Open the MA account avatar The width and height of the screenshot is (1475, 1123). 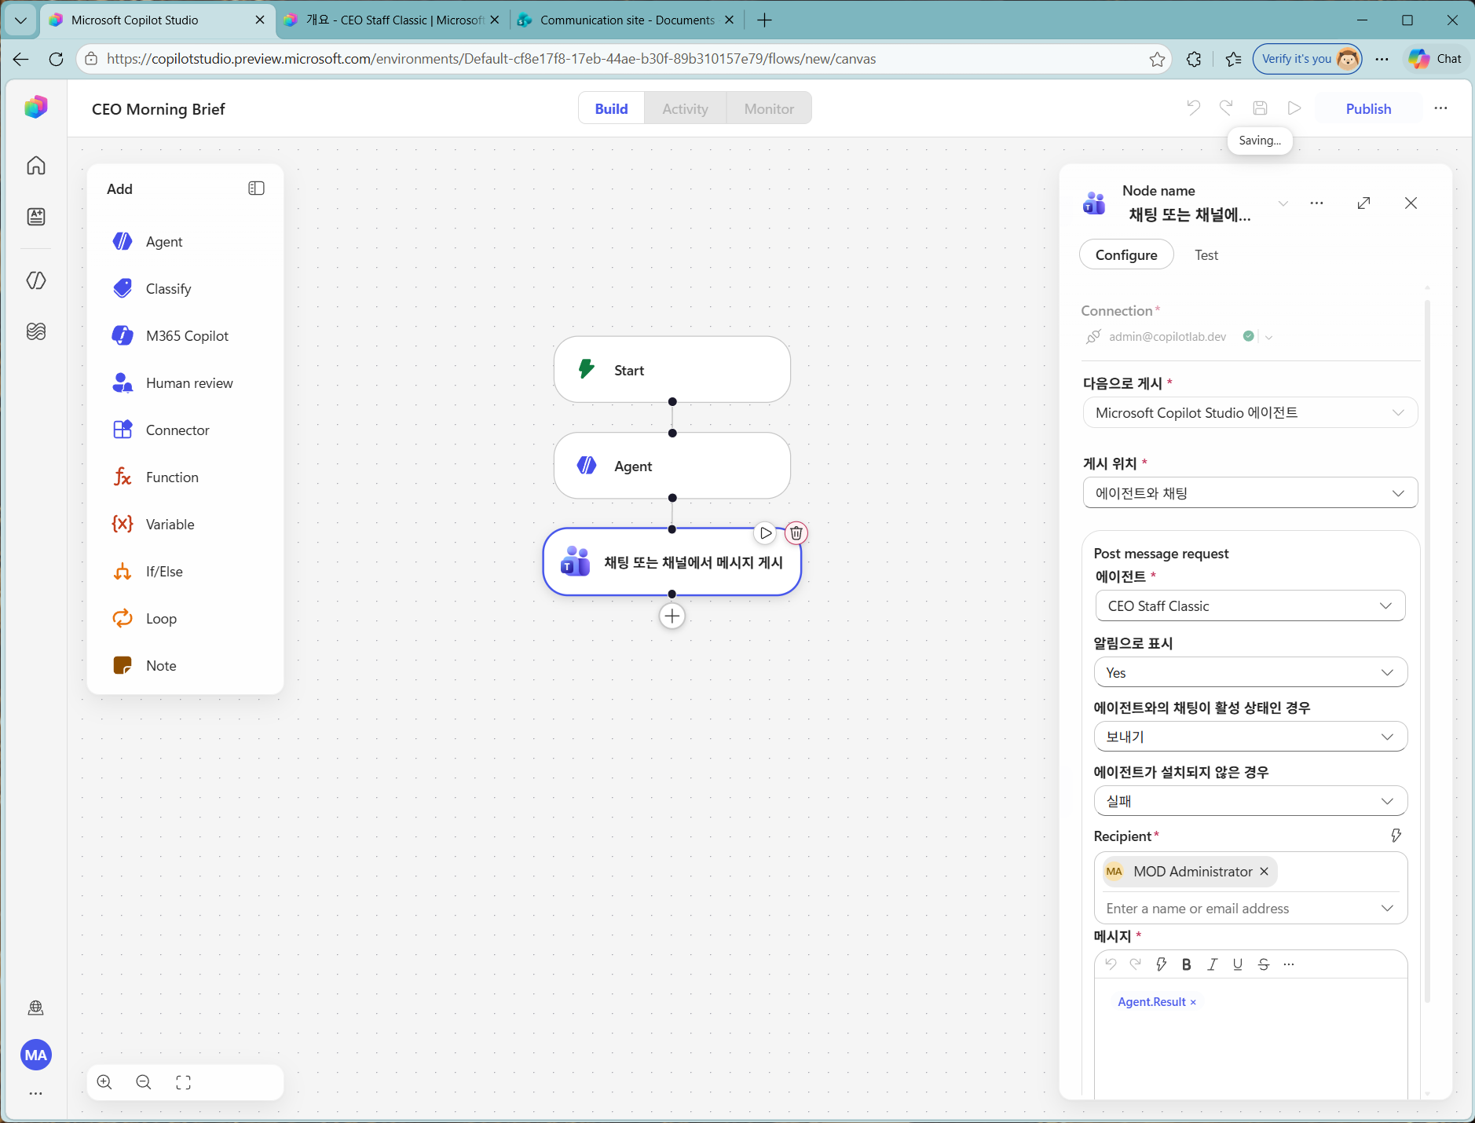(x=36, y=1055)
